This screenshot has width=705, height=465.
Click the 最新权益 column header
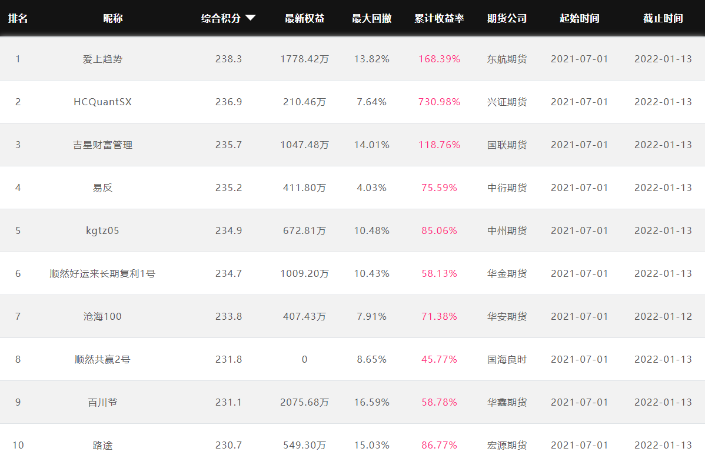point(304,18)
